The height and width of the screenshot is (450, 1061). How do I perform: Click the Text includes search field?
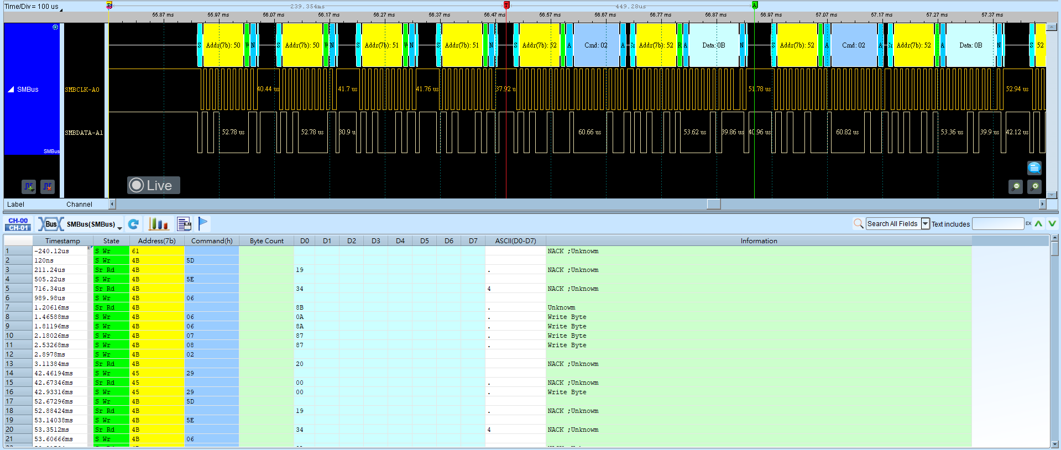998,223
